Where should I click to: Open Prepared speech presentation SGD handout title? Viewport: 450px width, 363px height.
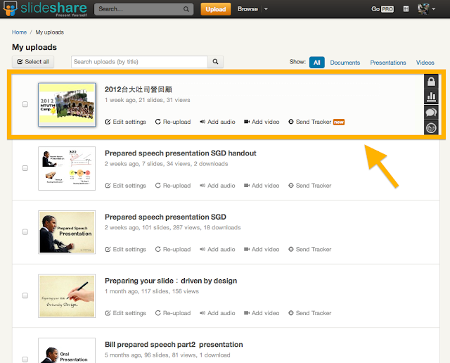tap(180, 153)
